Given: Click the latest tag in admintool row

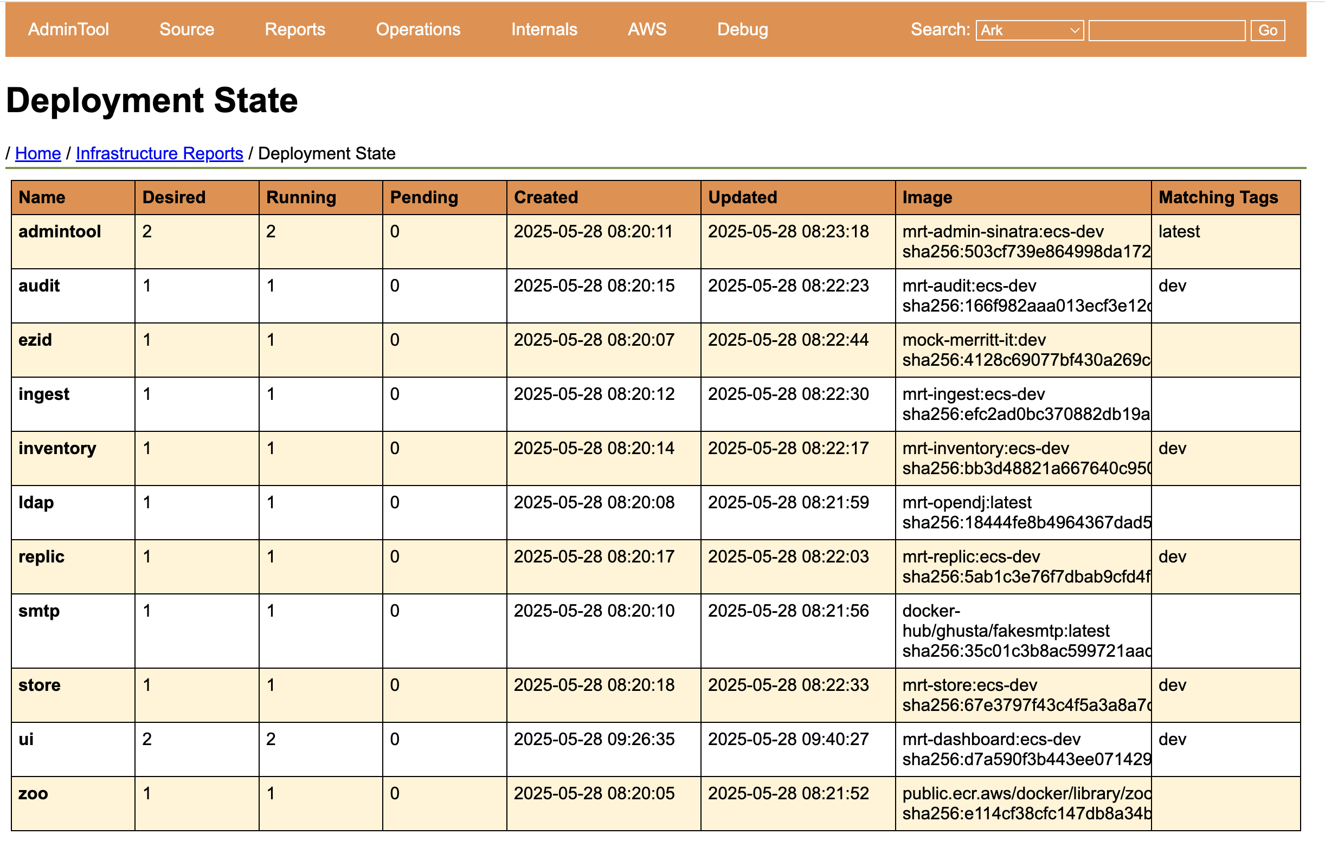Looking at the screenshot, I should 1179,231.
